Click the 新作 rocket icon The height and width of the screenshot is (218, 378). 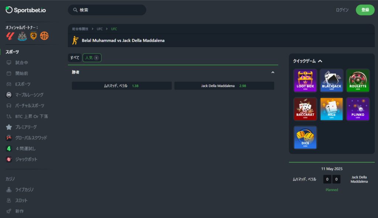9,211
